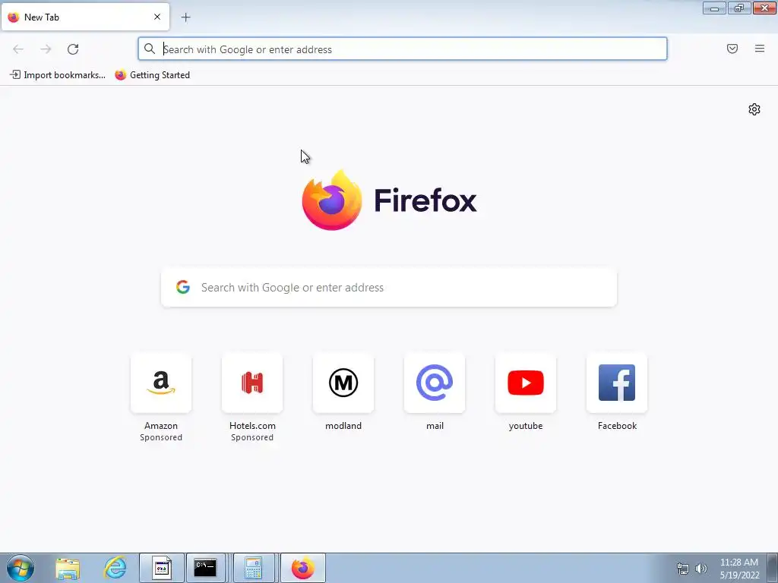Open the network tray icon
Image resolution: width=778 pixels, height=583 pixels.
[683, 569]
